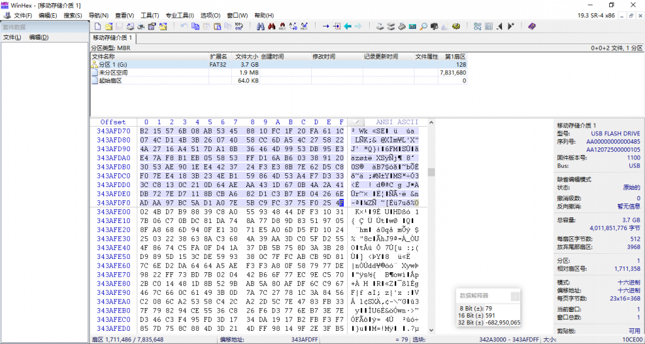Screen dimensions: 645x344
Task: Sort by the 文件大小 column header
Action: [x=246, y=56]
